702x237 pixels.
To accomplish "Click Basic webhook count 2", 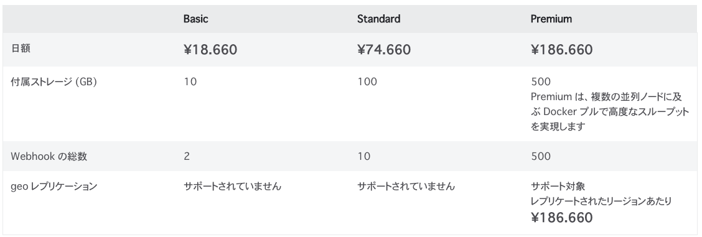I will [x=187, y=157].
